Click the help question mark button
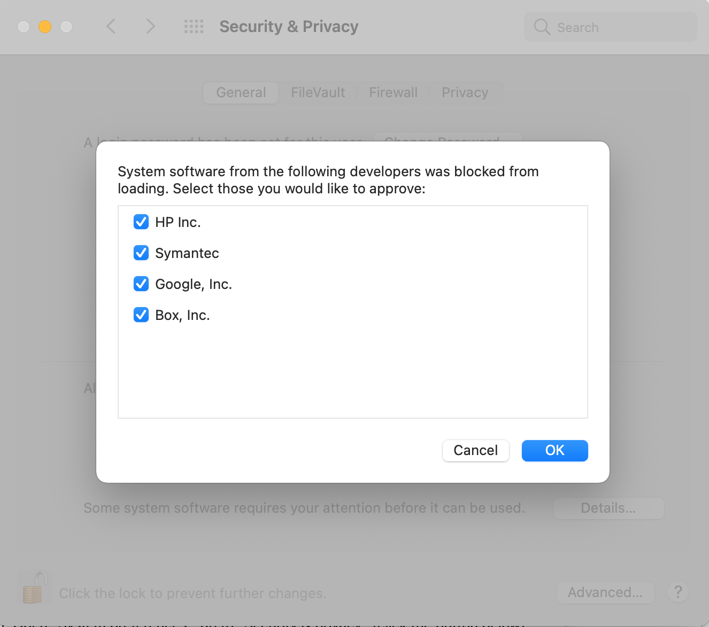The height and width of the screenshot is (627, 709). 677,592
